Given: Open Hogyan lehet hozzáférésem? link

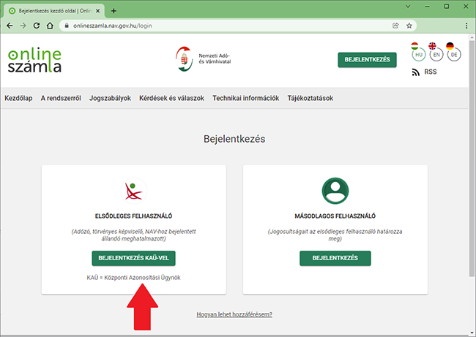Looking at the screenshot, I should tap(234, 314).
